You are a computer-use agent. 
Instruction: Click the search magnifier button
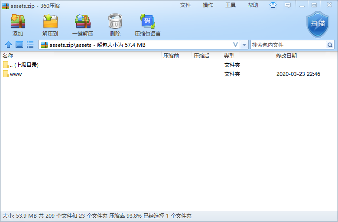(330, 45)
